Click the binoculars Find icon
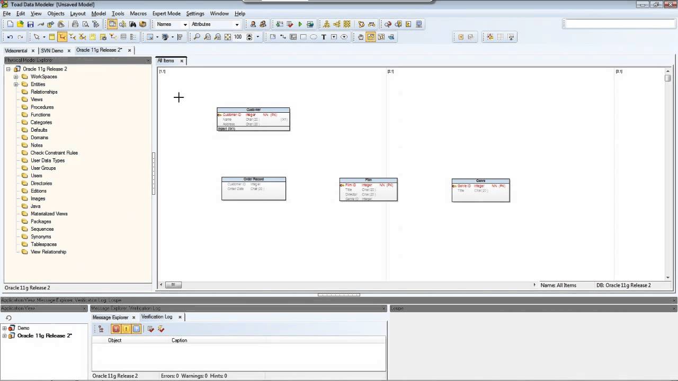This screenshot has width=678, height=381. 132,24
